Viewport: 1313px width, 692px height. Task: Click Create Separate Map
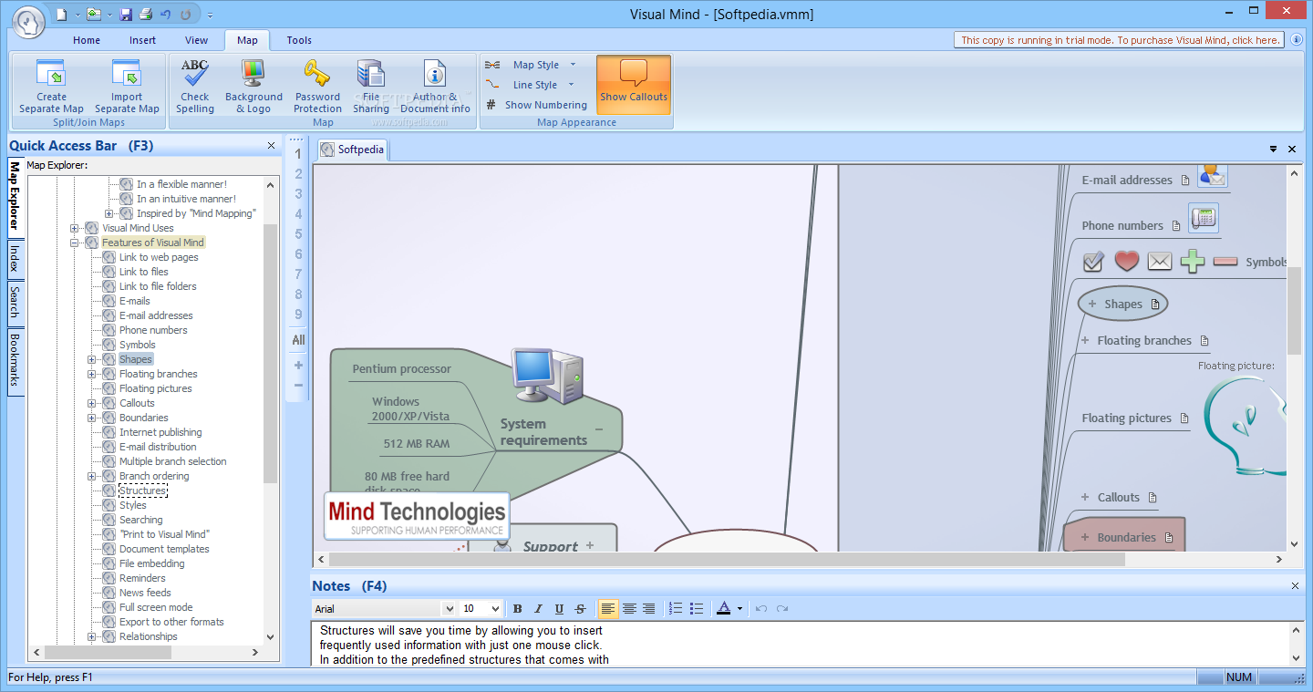(51, 87)
